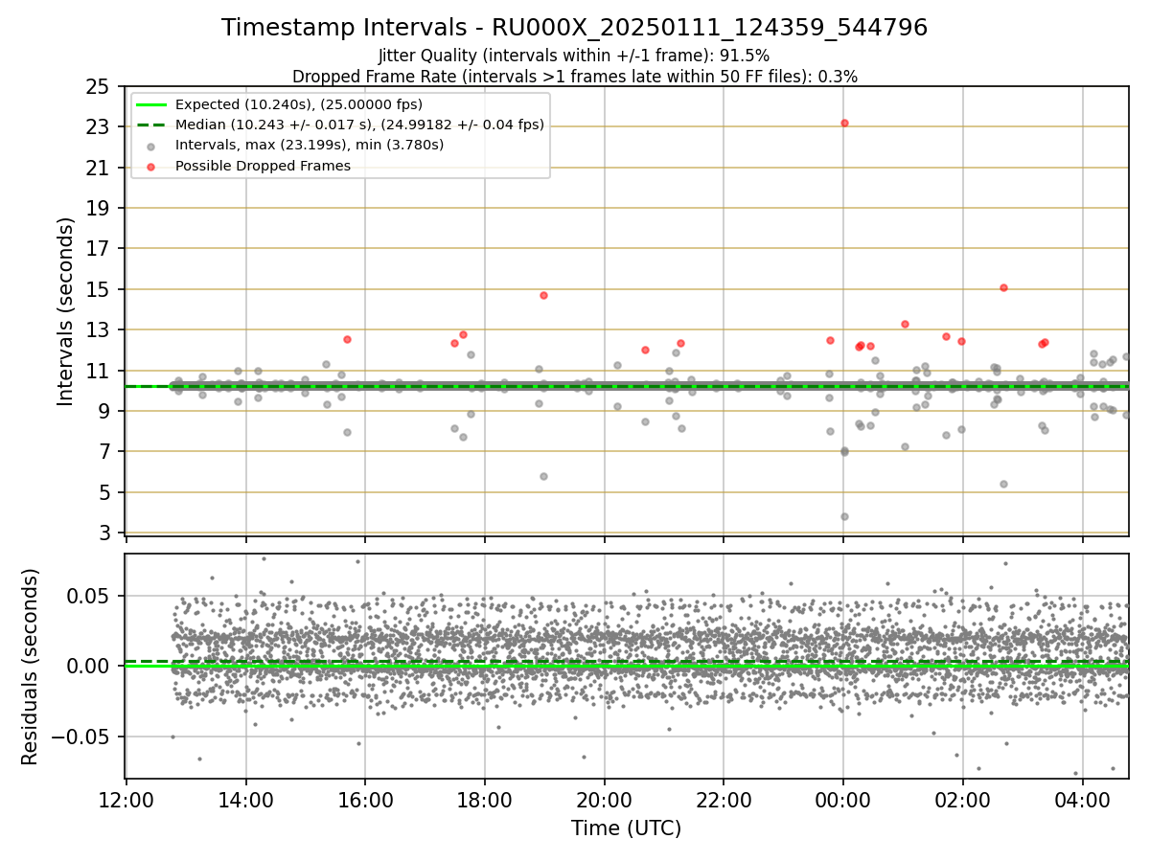Click the "Intervals (seconds)" y-axis label
This screenshot has height=862, width=1150.
click(x=66, y=310)
